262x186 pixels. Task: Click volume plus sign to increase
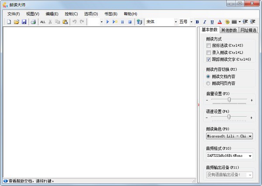point(252,100)
